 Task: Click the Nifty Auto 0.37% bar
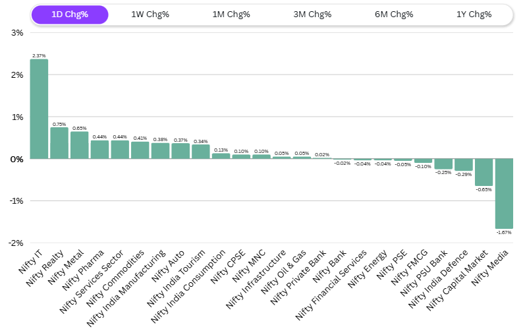pos(180,151)
